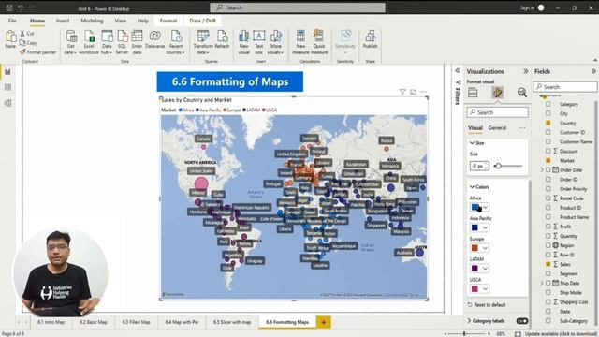The width and height of the screenshot is (599, 337).
Task: Click the Africa color swatch
Action: click(475, 207)
